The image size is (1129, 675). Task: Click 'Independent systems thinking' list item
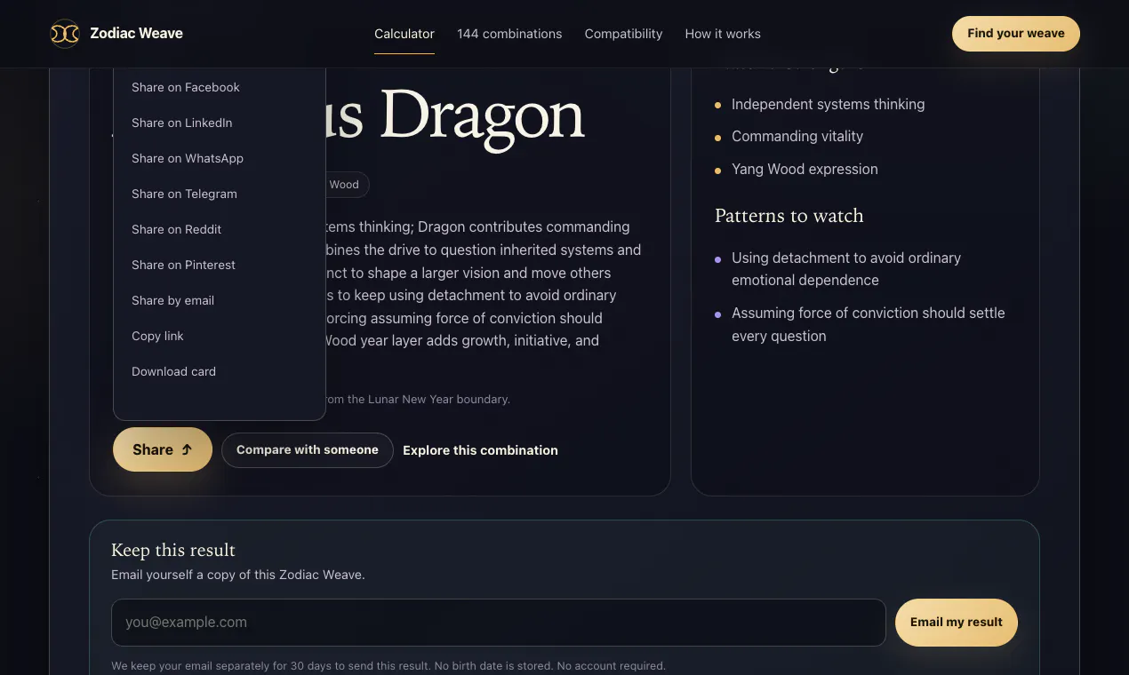coord(828,104)
